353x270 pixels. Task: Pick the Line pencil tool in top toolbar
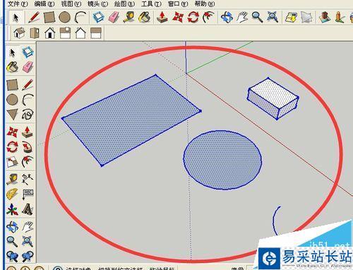click(34, 18)
